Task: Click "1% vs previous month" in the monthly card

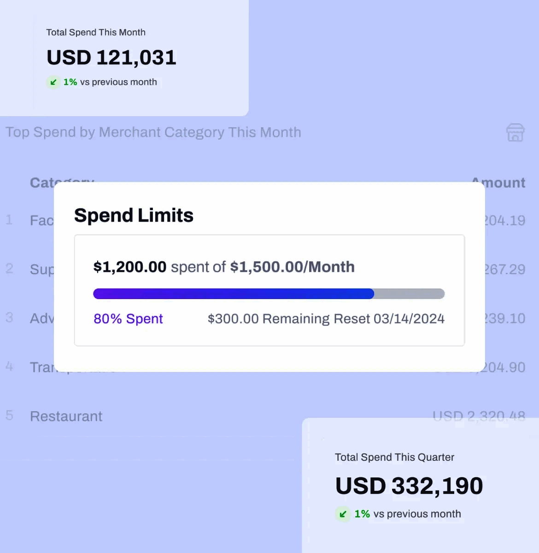Action: point(110,82)
